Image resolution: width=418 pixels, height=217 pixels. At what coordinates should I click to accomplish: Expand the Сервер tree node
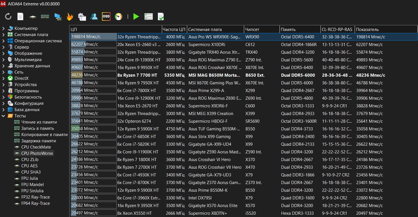point(3,47)
